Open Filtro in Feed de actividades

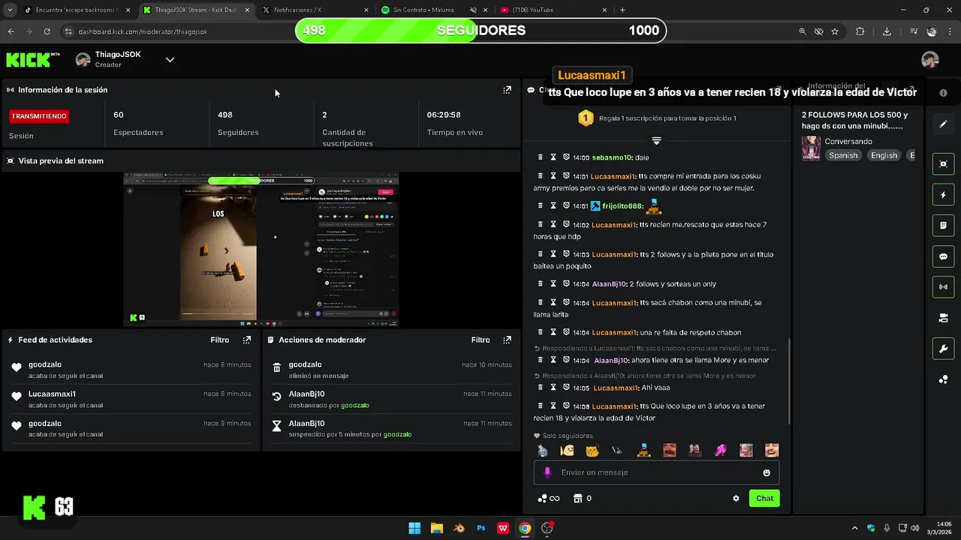[220, 340]
